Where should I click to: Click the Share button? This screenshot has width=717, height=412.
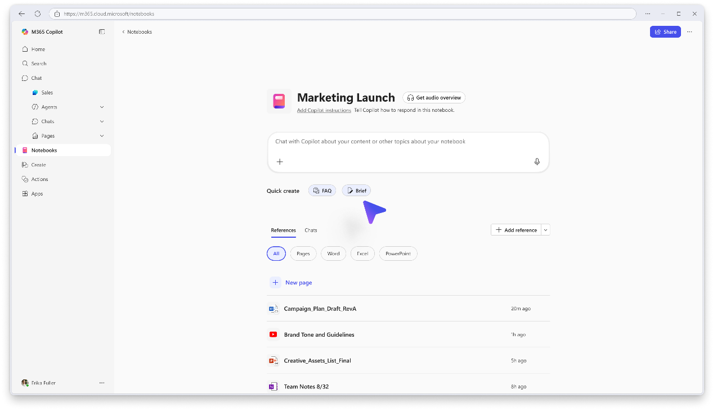(x=665, y=32)
